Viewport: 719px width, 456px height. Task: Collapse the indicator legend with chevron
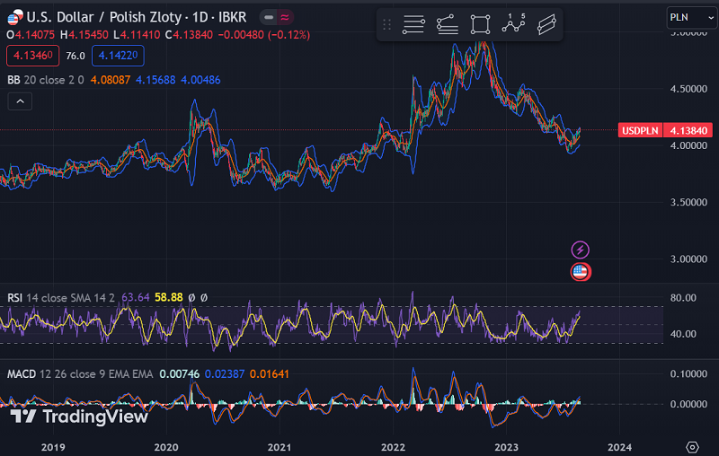(x=19, y=102)
